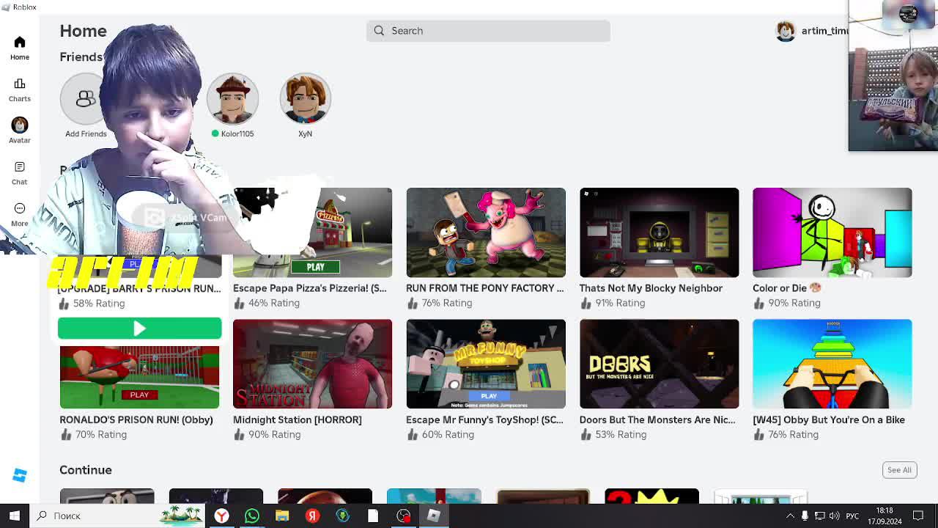Viewport: 938px width, 528px height.
Task: Click the Continue section heading
Action: tap(86, 470)
